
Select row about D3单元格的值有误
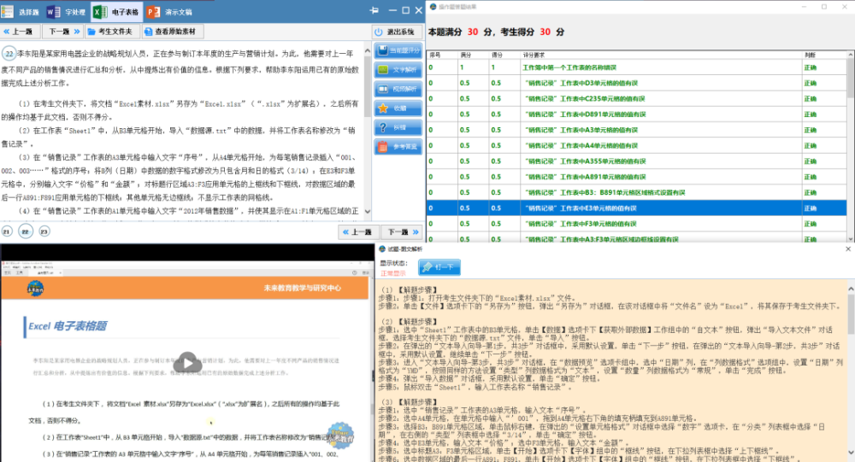[x=637, y=84]
